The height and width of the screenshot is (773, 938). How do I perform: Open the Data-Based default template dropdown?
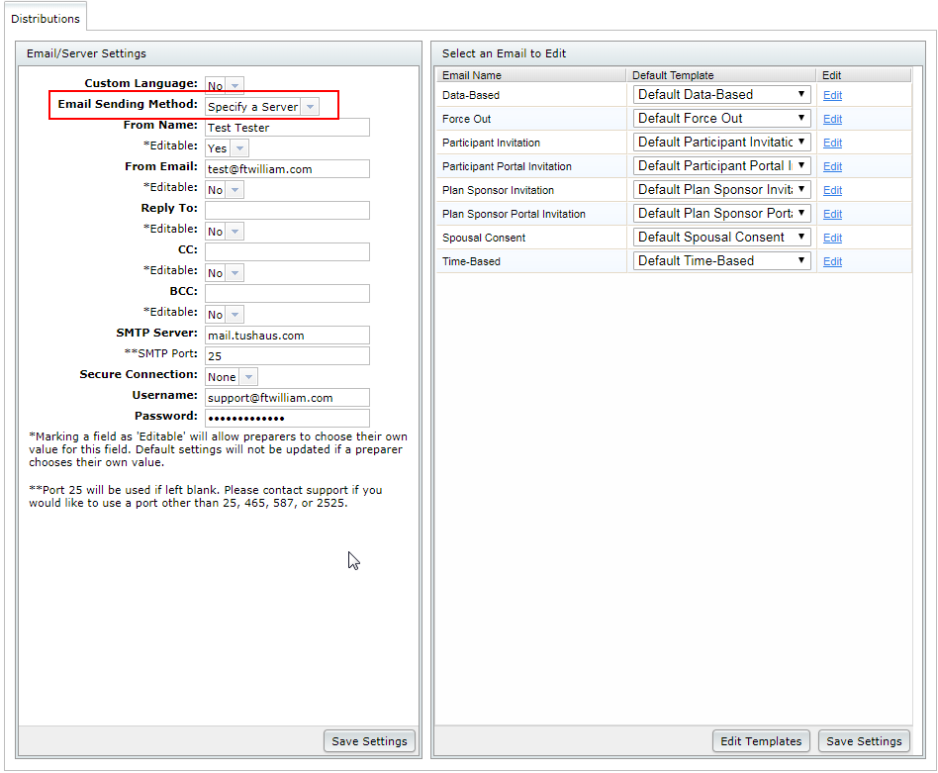click(x=721, y=95)
